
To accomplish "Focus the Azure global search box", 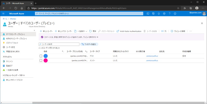I will click(89, 13).
